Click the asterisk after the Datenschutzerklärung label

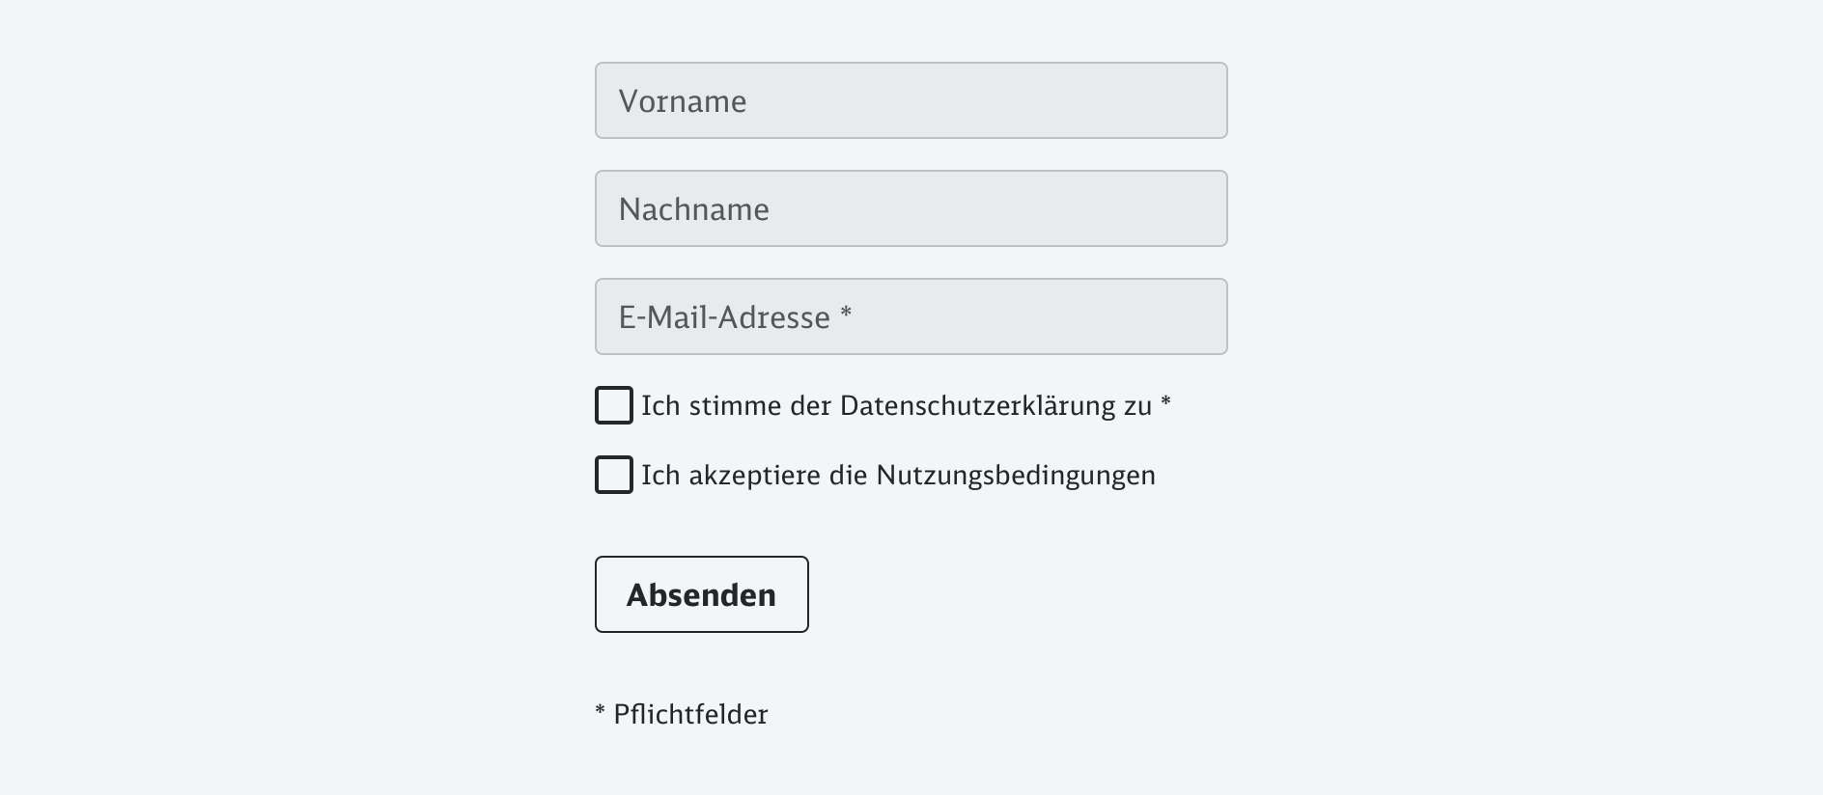pos(1165,401)
